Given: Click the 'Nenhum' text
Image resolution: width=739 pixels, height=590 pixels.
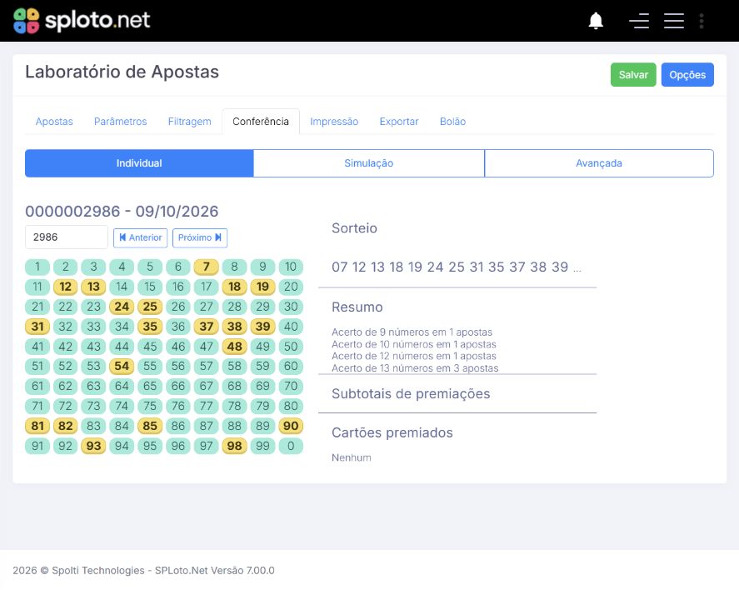Looking at the screenshot, I should pyautogui.click(x=351, y=457).
